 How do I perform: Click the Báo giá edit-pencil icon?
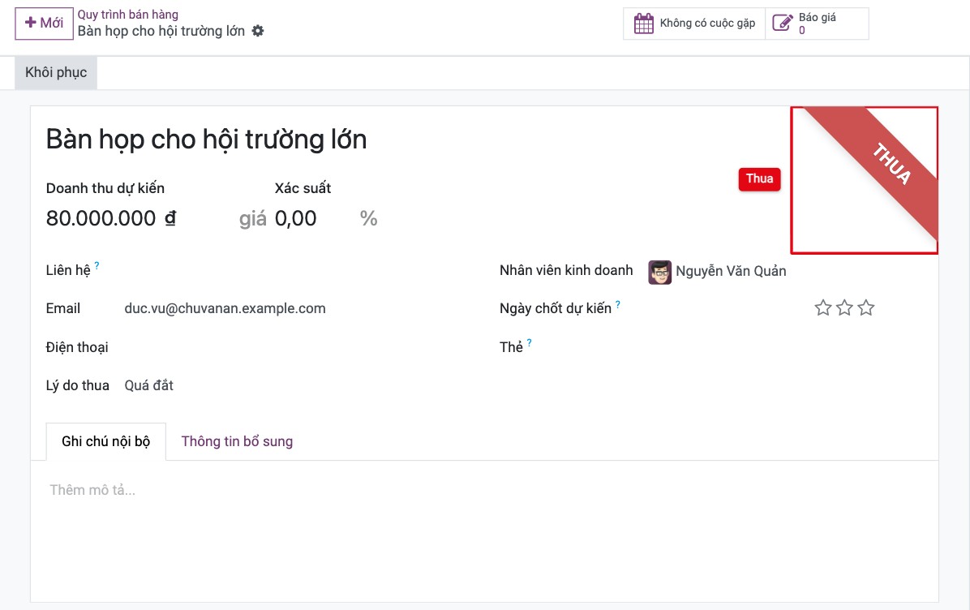(x=783, y=24)
